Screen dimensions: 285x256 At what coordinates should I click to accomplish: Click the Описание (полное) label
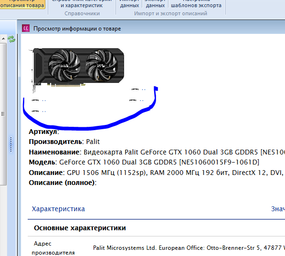[62, 183]
